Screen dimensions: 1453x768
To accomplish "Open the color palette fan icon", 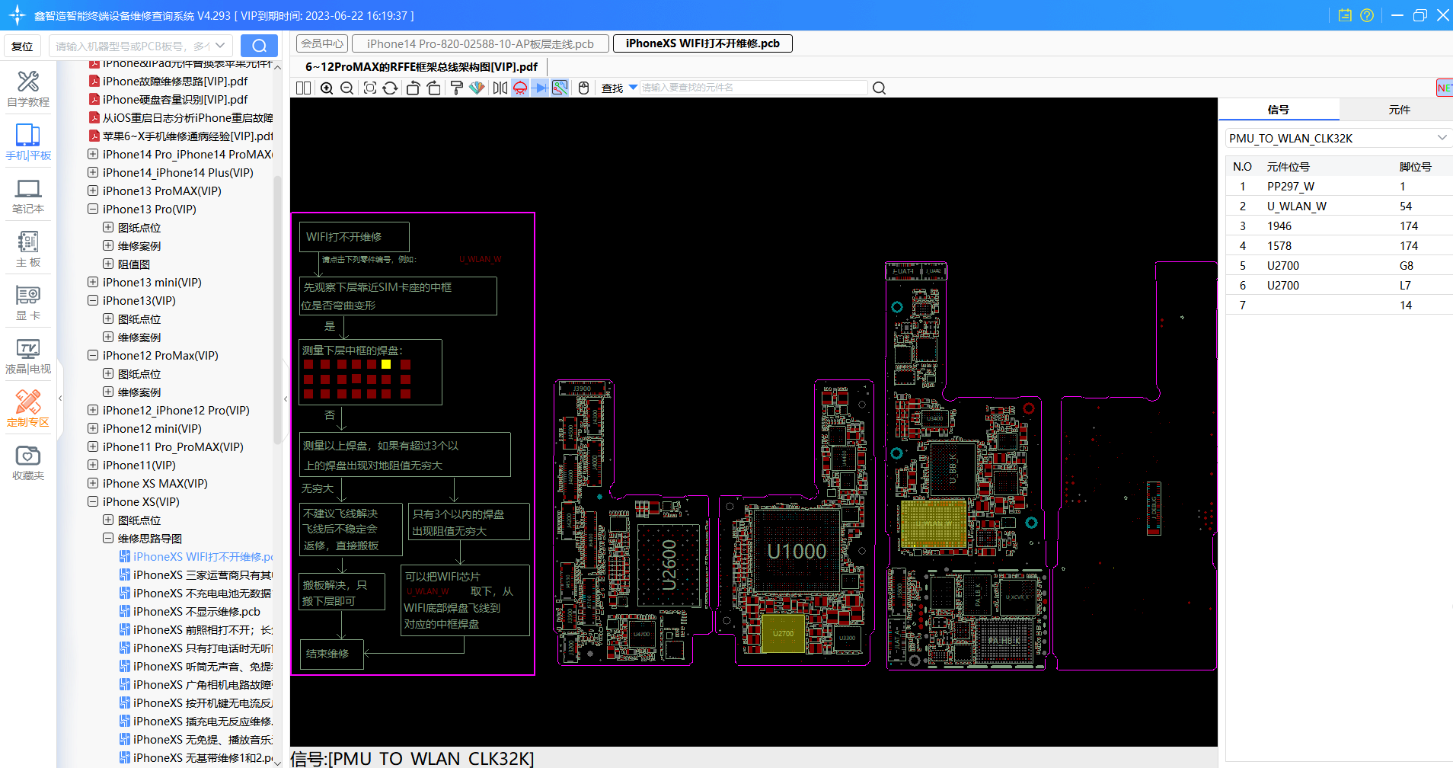I will pyautogui.click(x=477, y=88).
